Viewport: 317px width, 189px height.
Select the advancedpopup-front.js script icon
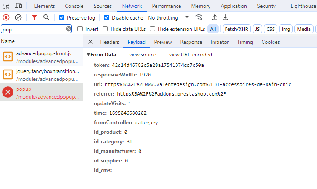(x=8, y=56)
